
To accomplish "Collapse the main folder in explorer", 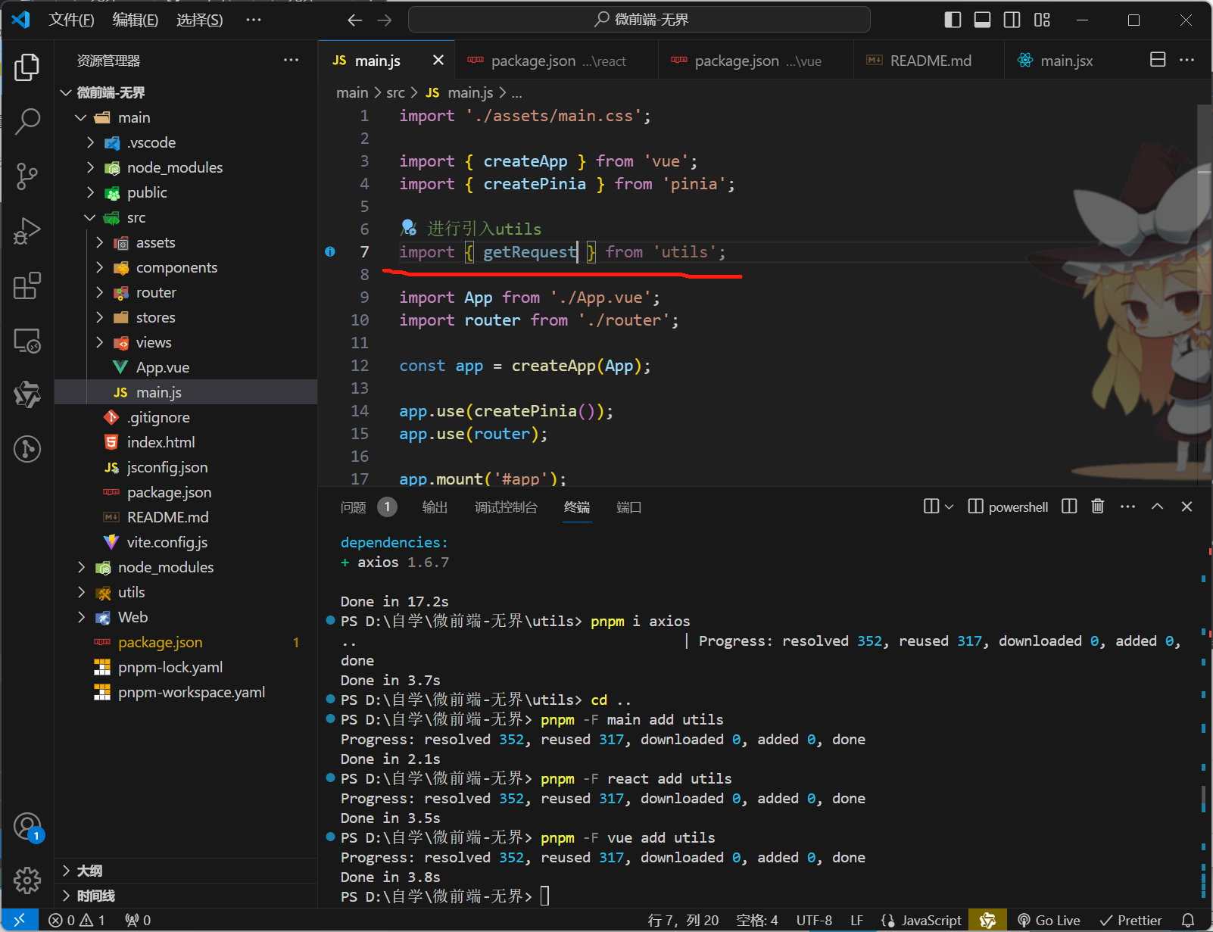I will 81,117.
